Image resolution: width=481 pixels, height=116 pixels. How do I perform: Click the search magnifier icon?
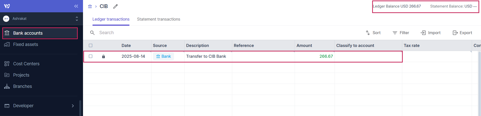92,33
